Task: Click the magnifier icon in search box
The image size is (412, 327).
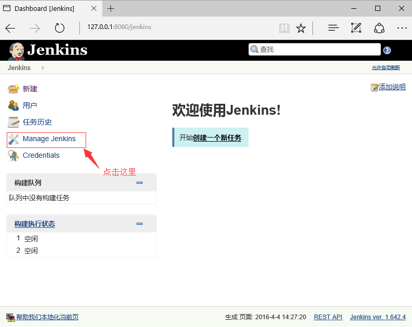Action: [x=254, y=49]
